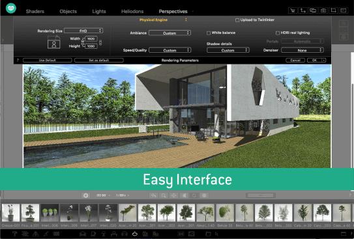The height and width of the screenshot is (239, 354).
Task: Enable HDRI real lighting checkbox
Action: click(x=278, y=33)
